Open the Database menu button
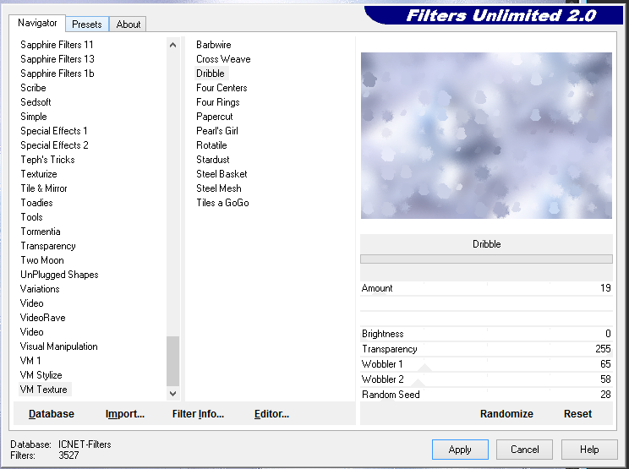The width and height of the screenshot is (629, 469). (x=52, y=414)
